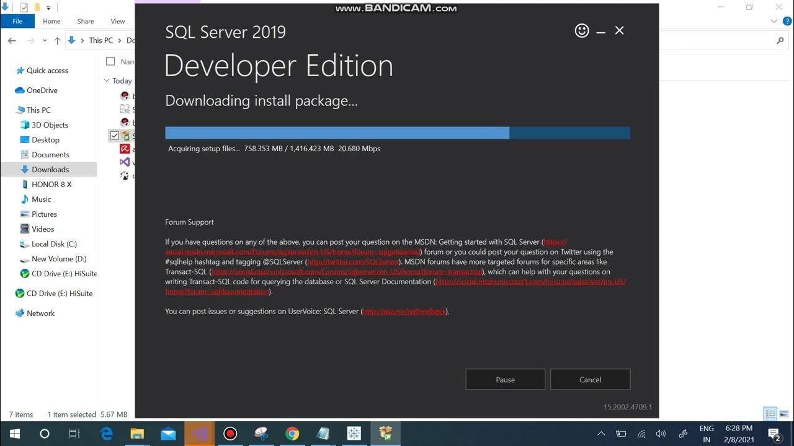Open Documents folder in sidebar
Viewport: 794px width, 446px height.
45,155
